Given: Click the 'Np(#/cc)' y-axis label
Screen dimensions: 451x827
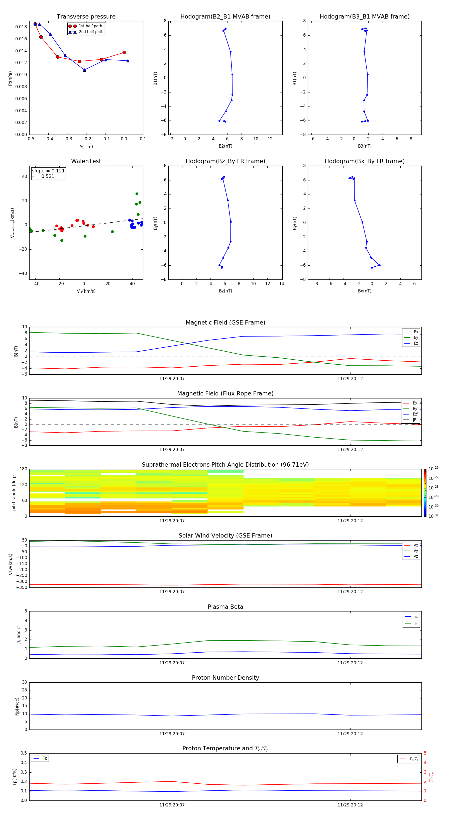Looking at the screenshot, I should point(17,706).
